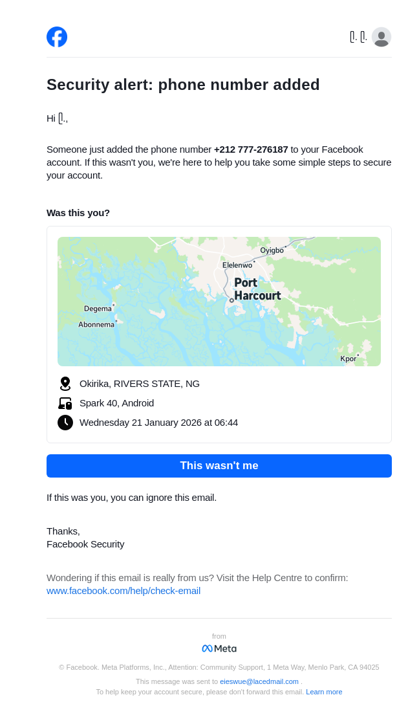
Task: Click the device lock icon
Action: click(65, 403)
